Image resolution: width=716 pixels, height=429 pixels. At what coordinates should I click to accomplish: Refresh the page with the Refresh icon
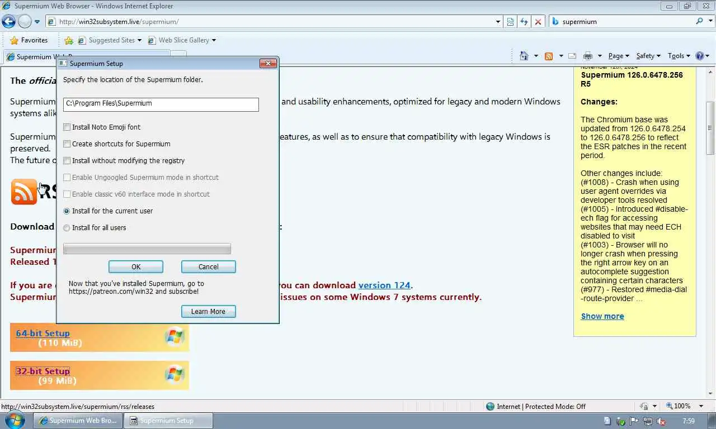click(x=524, y=22)
